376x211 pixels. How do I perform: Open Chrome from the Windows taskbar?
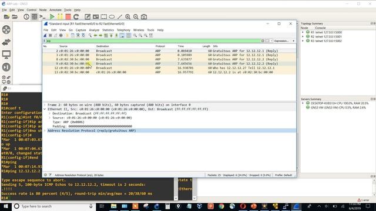[221, 206]
